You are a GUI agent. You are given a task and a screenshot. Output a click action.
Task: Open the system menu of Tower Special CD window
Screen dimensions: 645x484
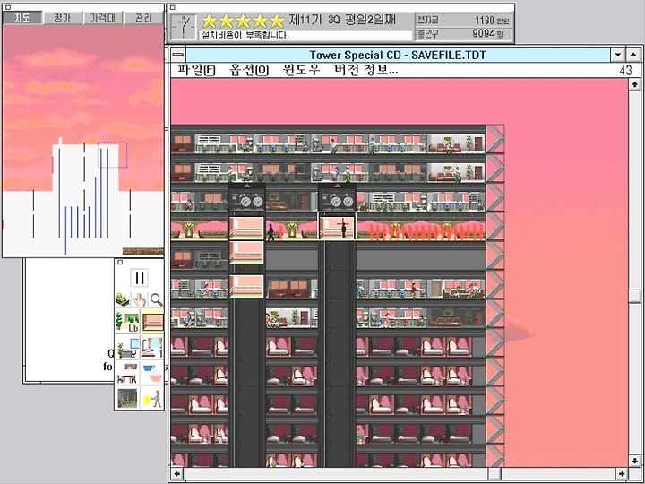pyautogui.click(x=178, y=55)
